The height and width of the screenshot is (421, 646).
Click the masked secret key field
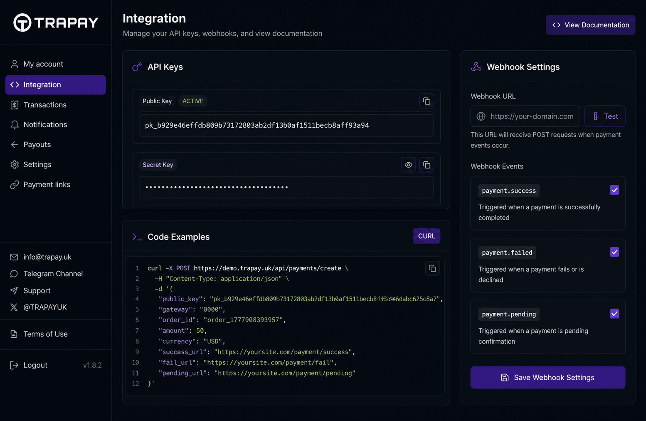point(286,187)
